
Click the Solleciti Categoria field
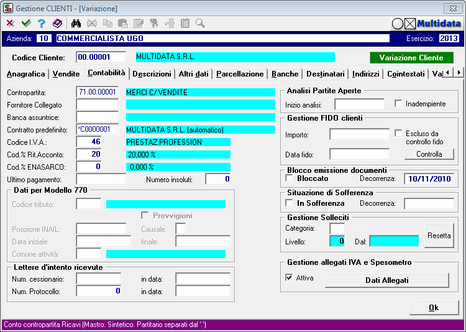(x=337, y=229)
